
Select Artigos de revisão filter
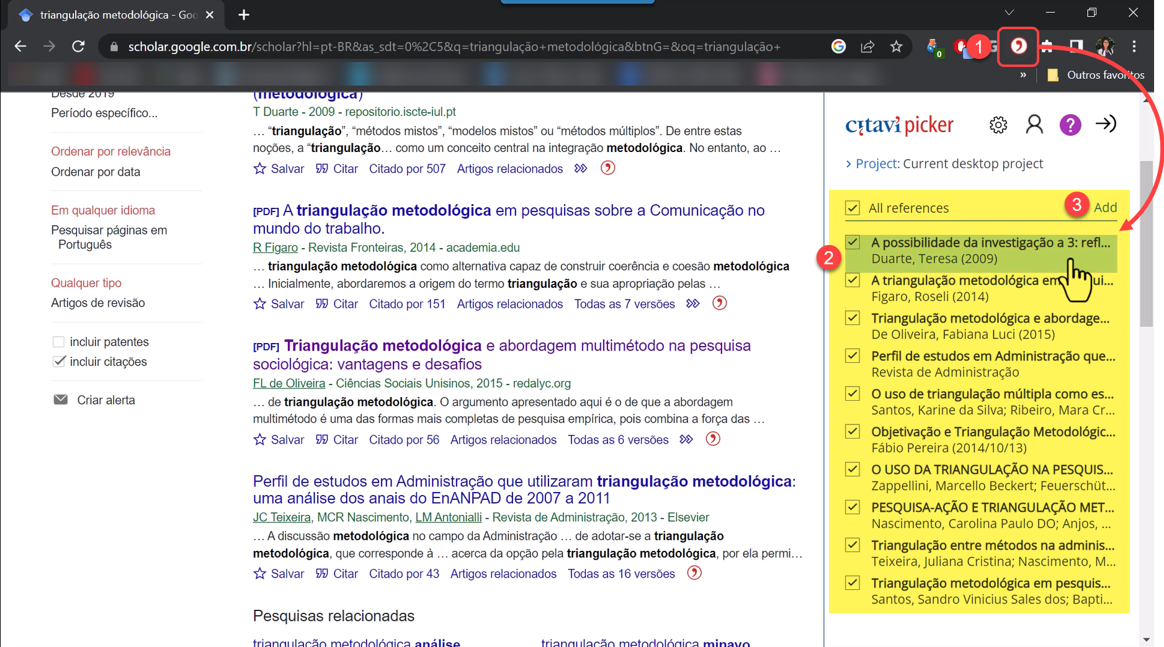click(x=98, y=303)
